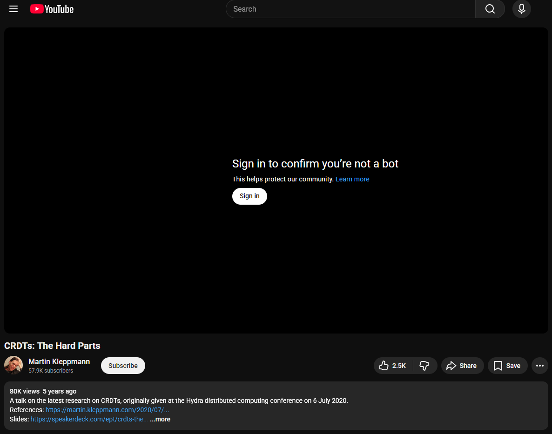Start voice search with microphone
The height and width of the screenshot is (434, 552).
[x=522, y=9]
